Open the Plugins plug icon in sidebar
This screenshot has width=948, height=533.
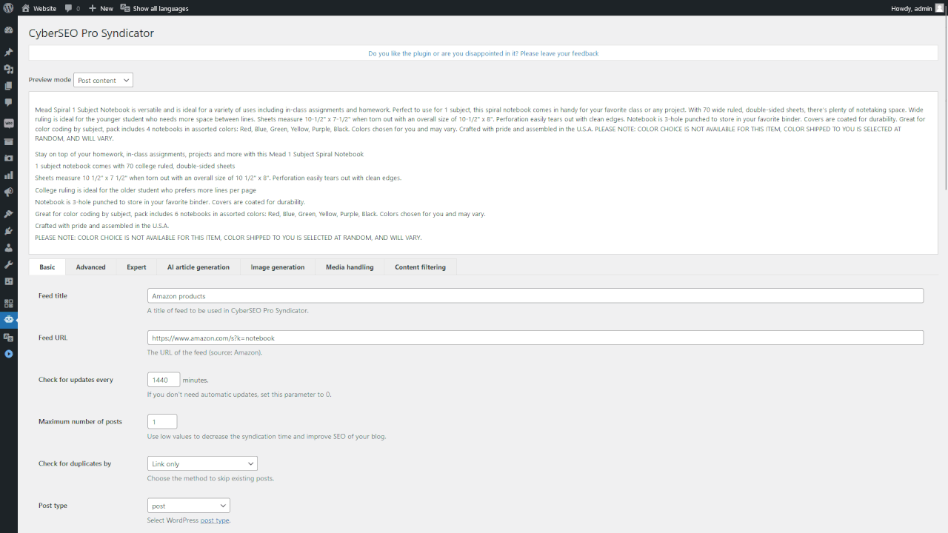[9, 231]
